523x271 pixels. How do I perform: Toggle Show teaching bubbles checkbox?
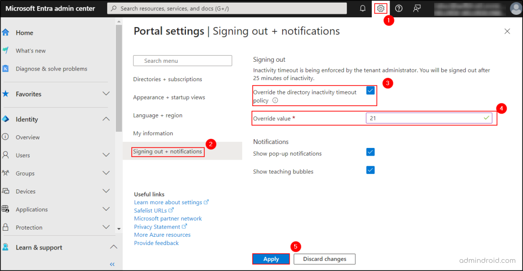[x=370, y=170]
